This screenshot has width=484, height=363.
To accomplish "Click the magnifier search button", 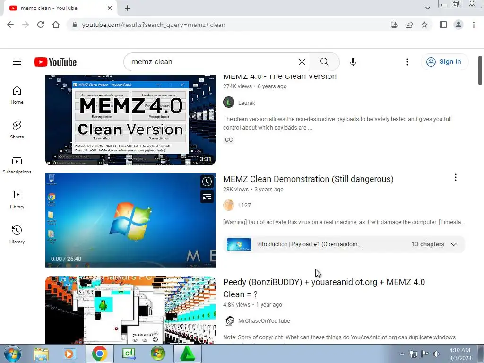I will [x=324, y=62].
